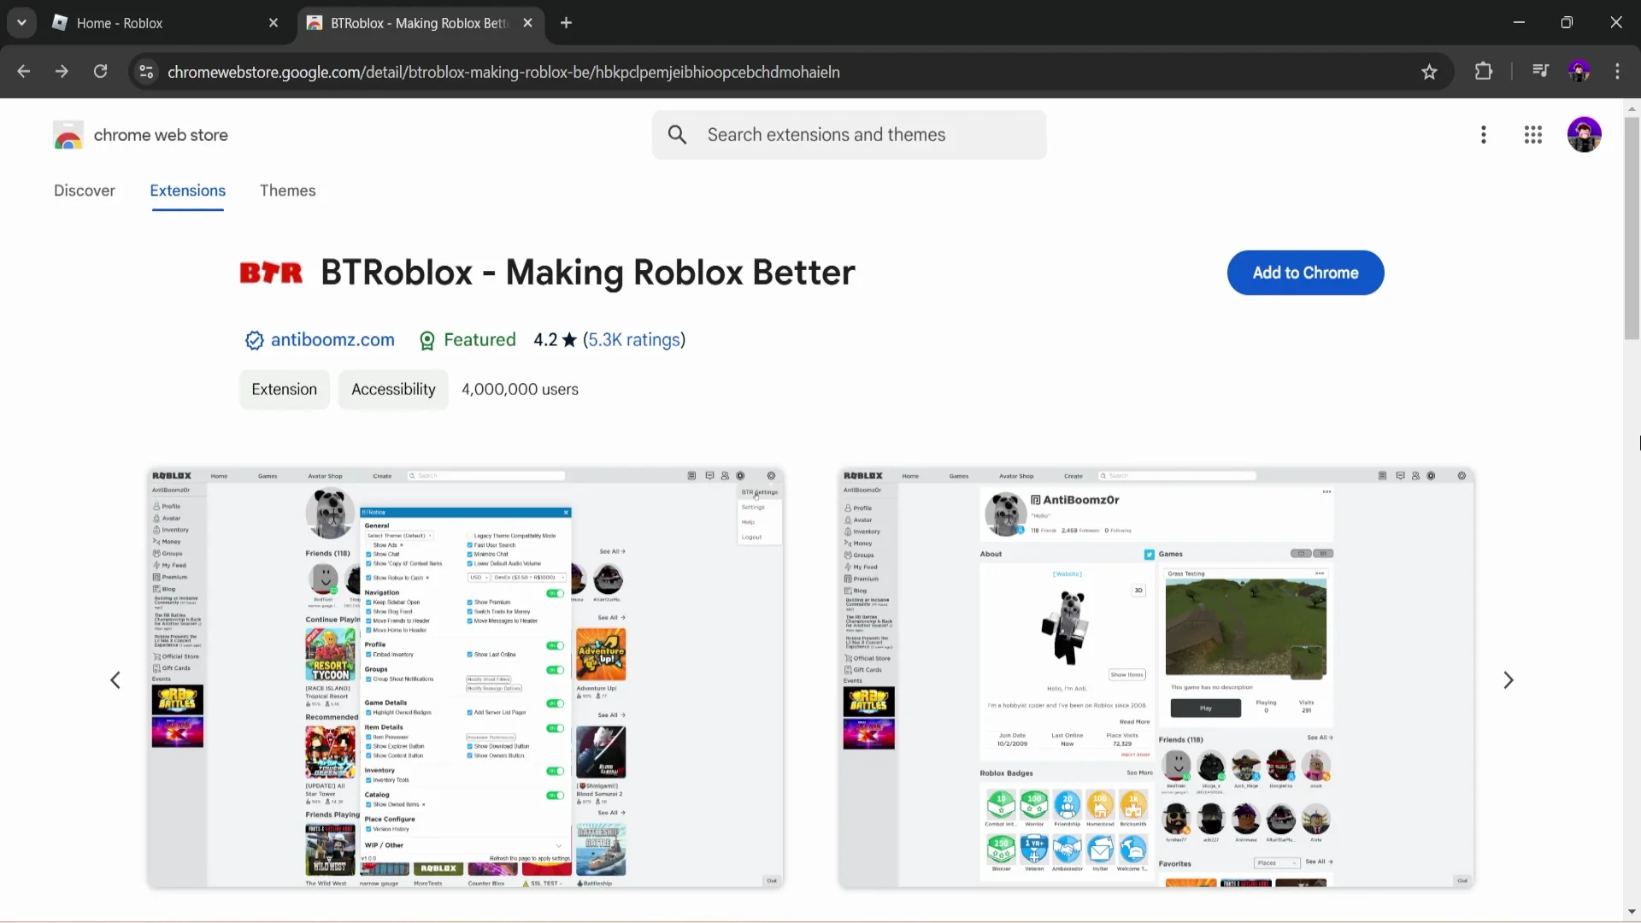This screenshot has width=1641, height=923.
Task: Open Chrome's three-dot browser menu
Action: [x=1618, y=72]
